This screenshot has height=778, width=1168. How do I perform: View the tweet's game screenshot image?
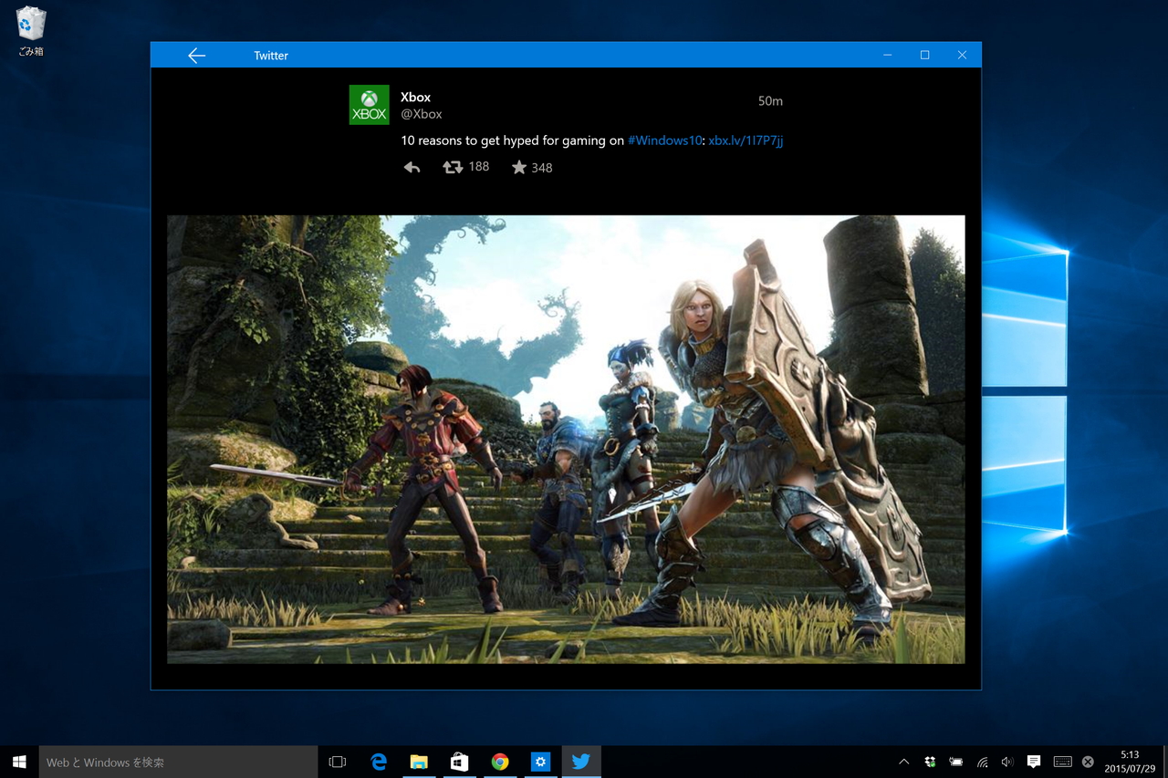tap(566, 440)
